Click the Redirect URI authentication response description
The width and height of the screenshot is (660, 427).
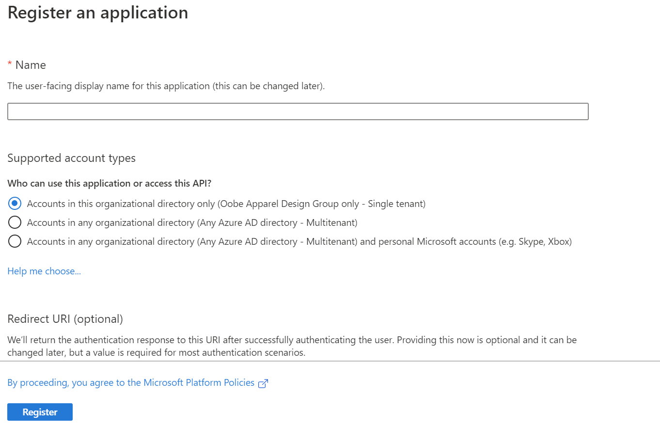[292, 346]
